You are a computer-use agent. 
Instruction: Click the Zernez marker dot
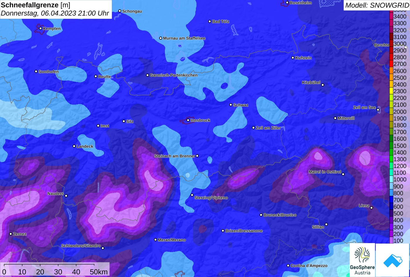click(11, 234)
